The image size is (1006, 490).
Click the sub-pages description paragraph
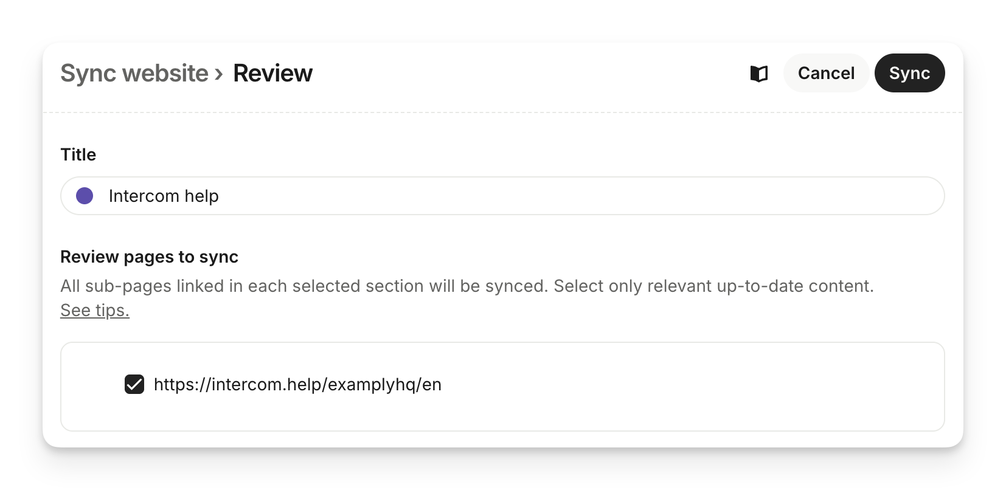[x=467, y=286]
